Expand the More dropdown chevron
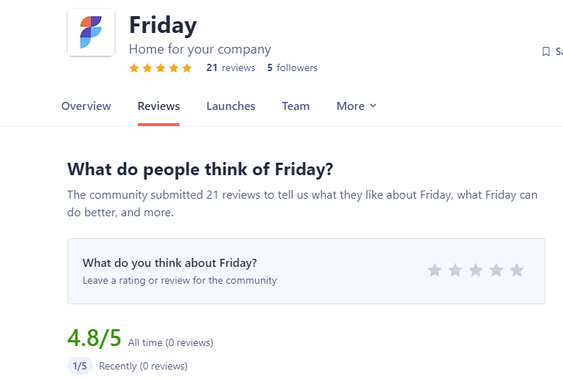This screenshot has width=563, height=379. [x=373, y=106]
